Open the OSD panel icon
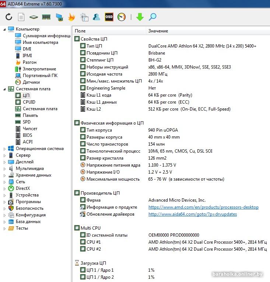 click(x=109, y=17)
